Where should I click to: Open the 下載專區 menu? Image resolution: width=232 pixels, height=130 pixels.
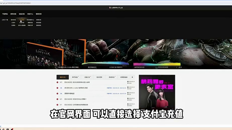[5, 14]
